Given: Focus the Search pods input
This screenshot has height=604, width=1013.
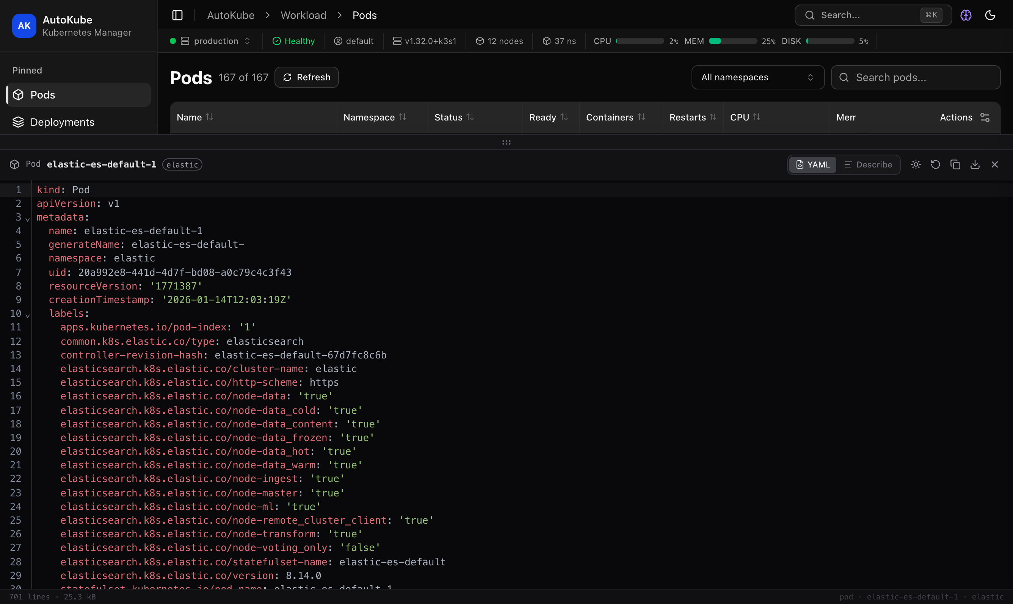Looking at the screenshot, I should 916,77.
